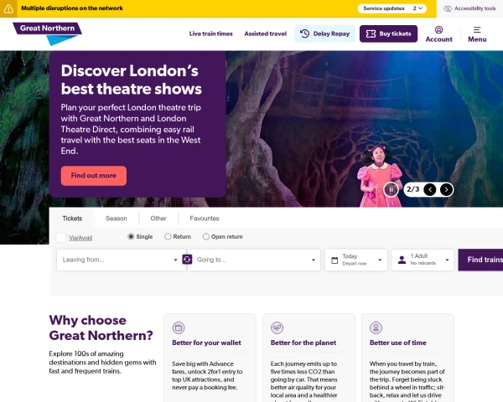Click the Find out more button
This screenshot has width=503, height=402.
pyautogui.click(x=94, y=176)
